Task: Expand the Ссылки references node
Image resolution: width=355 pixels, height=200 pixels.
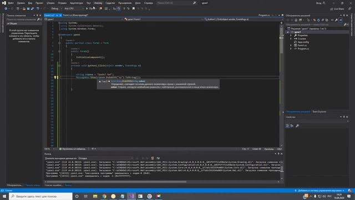Action: click(x=291, y=38)
